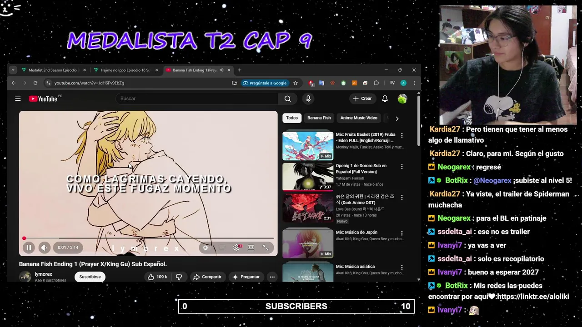Viewport: 582px width, 327px height.
Task: Share the video via Compartir
Action: pos(207,277)
